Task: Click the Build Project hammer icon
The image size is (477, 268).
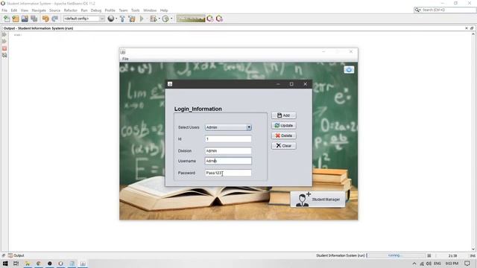Action: click(x=122, y=19)
